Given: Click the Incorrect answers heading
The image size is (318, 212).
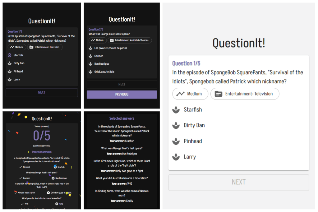Looking at the screenshot, I should (x=42, y=152).
